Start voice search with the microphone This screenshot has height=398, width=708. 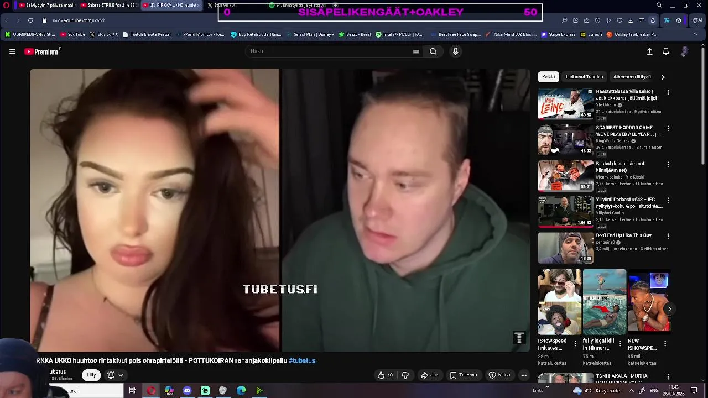[455, 51]
